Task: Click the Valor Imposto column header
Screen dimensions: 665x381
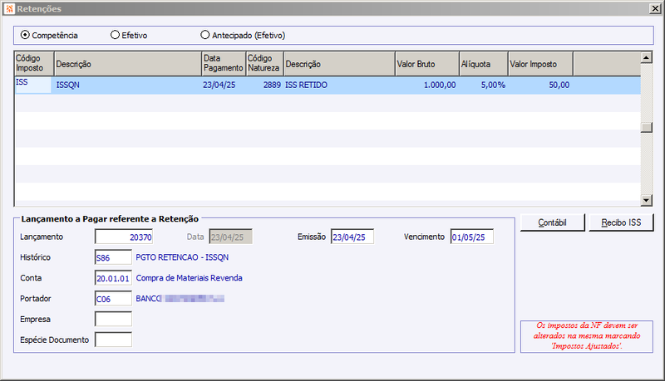Action: (541, 63)
